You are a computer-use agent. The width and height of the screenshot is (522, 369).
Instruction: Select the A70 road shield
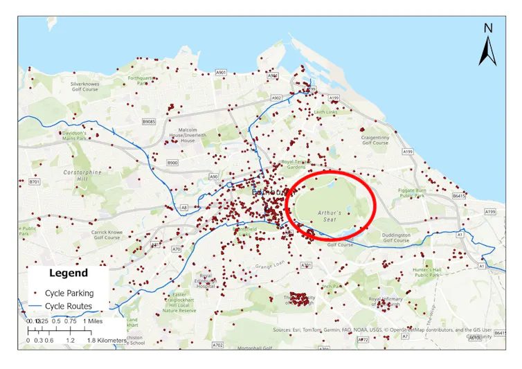[176, 249]
